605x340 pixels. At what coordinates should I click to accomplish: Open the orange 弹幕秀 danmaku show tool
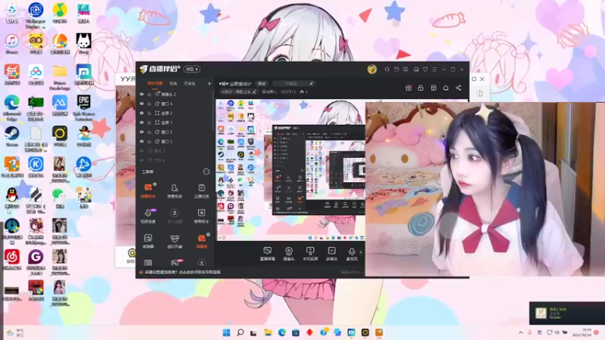click(x=201, y=241)
